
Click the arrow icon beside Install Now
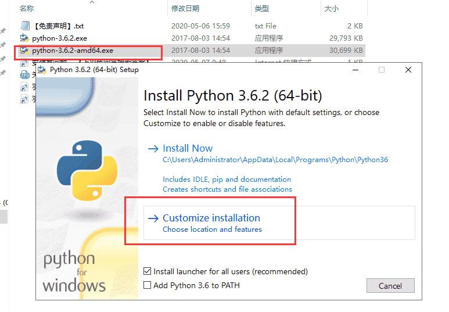coord(153,149)
